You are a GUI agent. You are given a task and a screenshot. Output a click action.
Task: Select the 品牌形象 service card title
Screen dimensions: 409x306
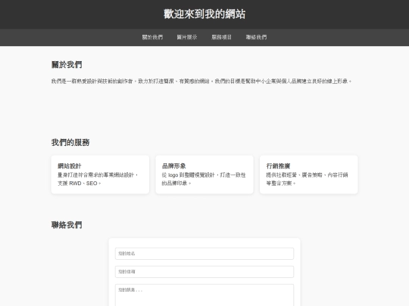(x=174, y=165)
